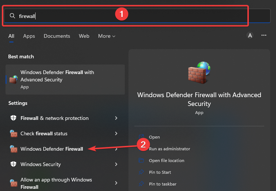Open Allow an app through Windows Firewall
Screen dimensions: 276x191
coord(65,183)
